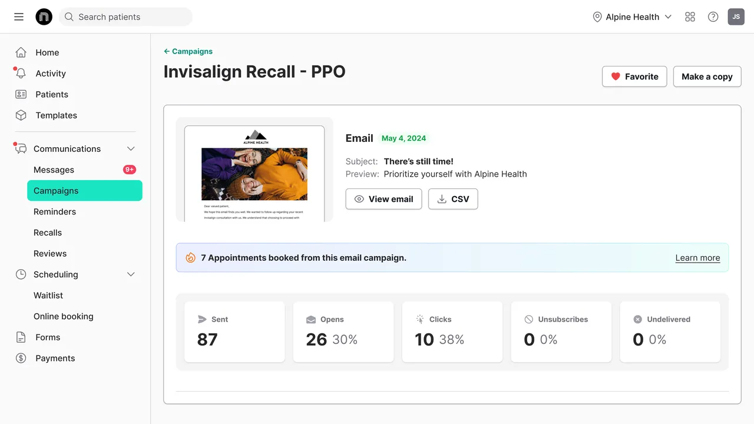754x424 pixels.
Task: Click the Activity bell icon
Action: tap(21, 74)
